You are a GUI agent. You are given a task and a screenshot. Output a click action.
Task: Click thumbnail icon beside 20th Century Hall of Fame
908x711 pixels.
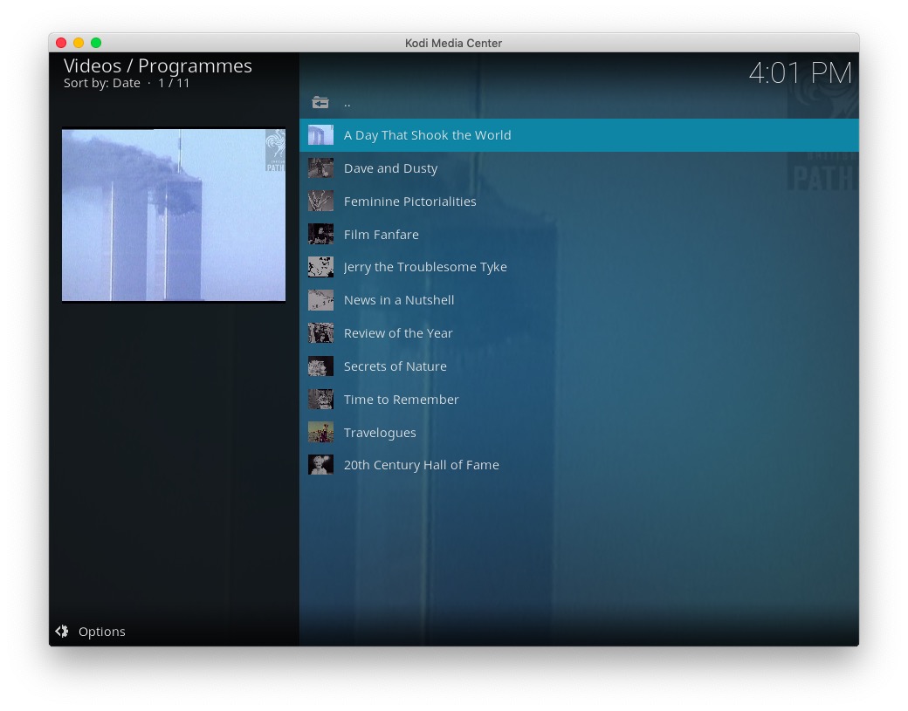tap(320, 465)
